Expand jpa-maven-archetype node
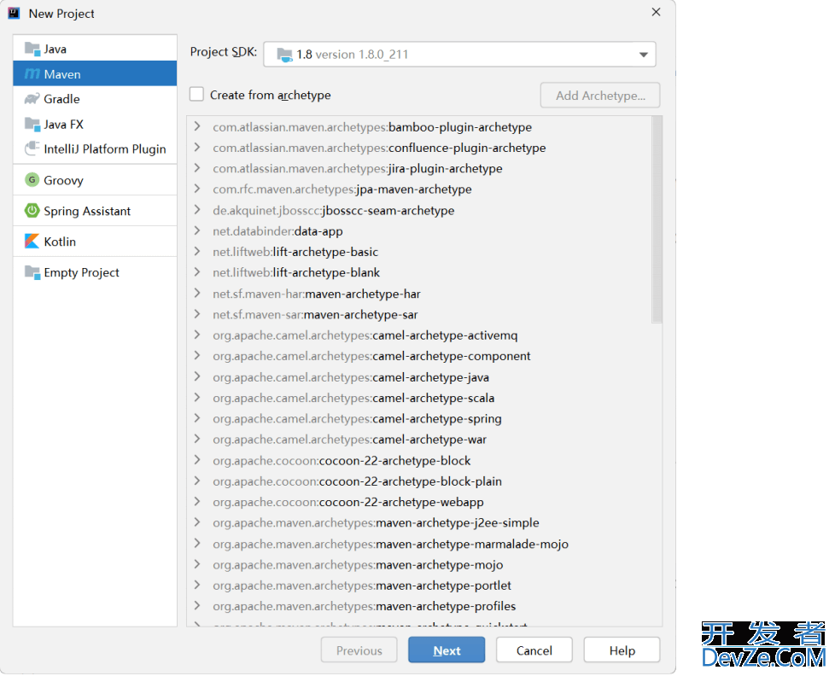This screenshot has width=835, height=676. (197, 189)
